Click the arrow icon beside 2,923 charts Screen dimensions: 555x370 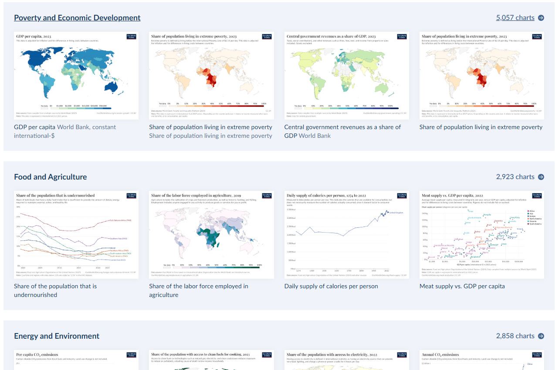541,177
